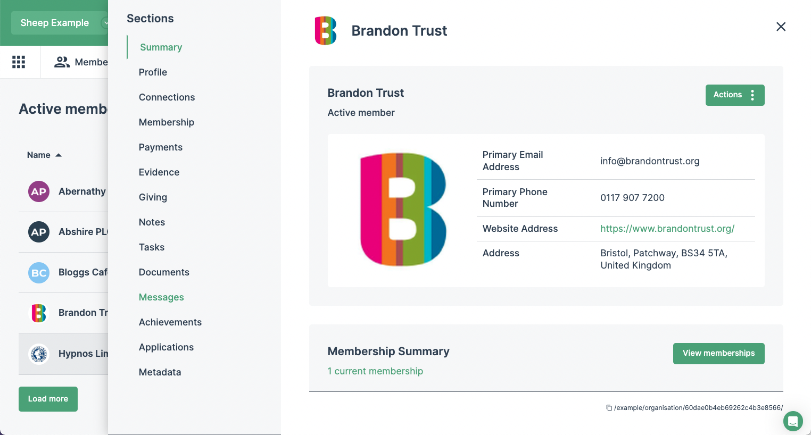Select the Summary section

(x=161, y=47)
